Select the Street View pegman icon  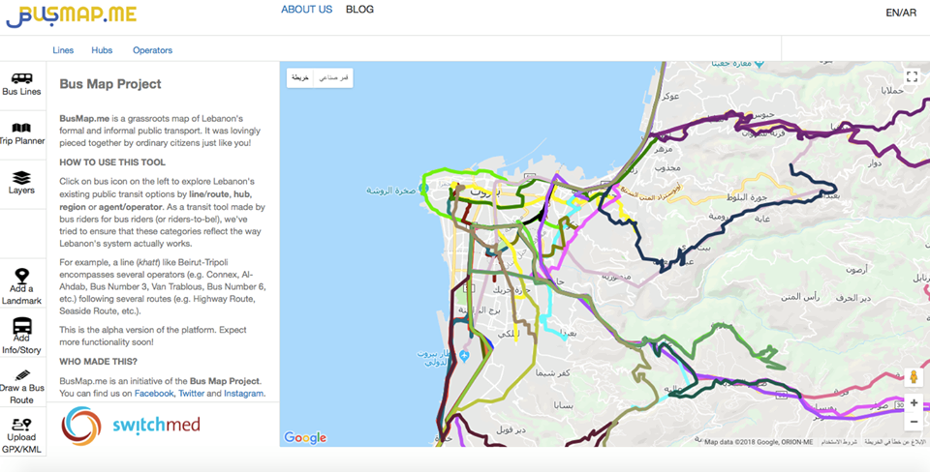(x=913, y=377)
